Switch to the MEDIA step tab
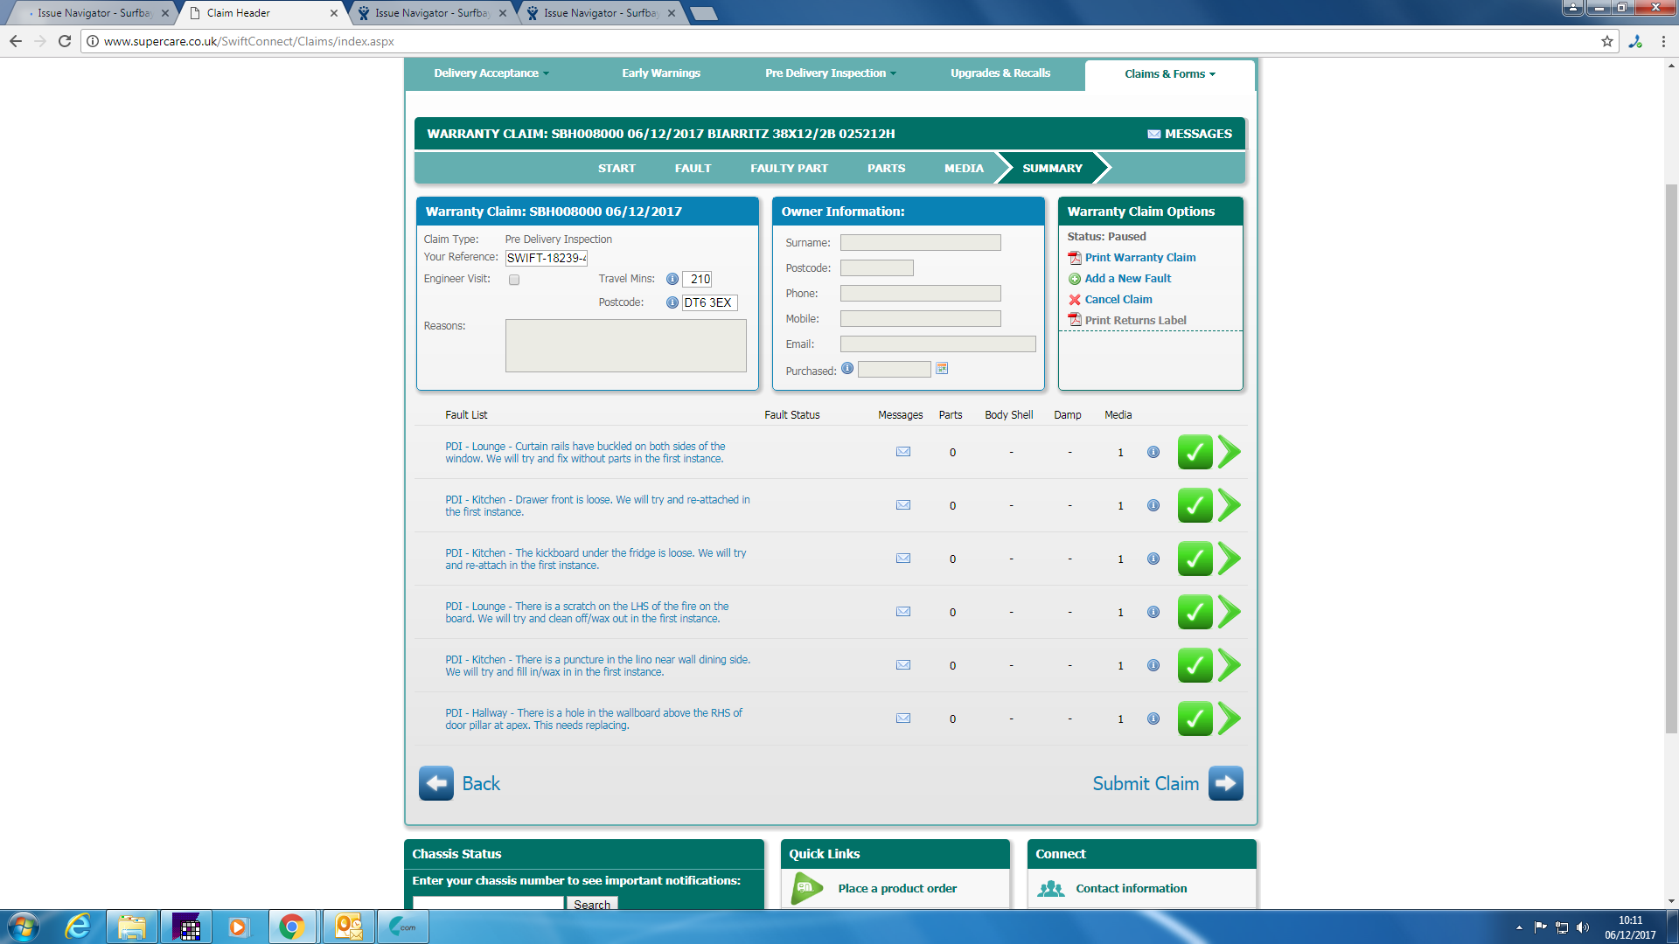Image resolution: width=1679 pixels, height=944 pixels. click(964, 168)
